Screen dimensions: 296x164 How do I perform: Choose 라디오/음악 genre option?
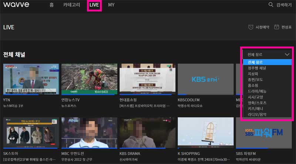(257, 115)
